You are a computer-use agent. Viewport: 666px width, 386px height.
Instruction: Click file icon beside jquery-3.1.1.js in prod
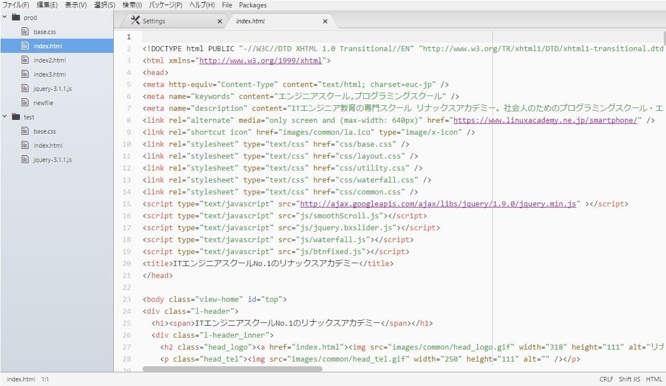(x=25, y=89)
